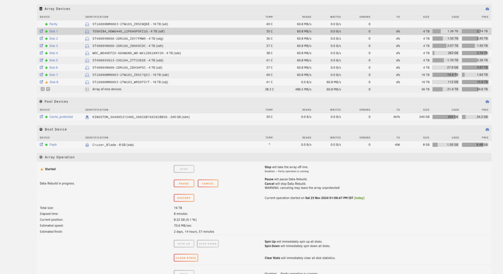Screen dimensions: 503x274
Task: Click the WDC_WD40EFZX drive disk icon
Action: tap(87, 53)
